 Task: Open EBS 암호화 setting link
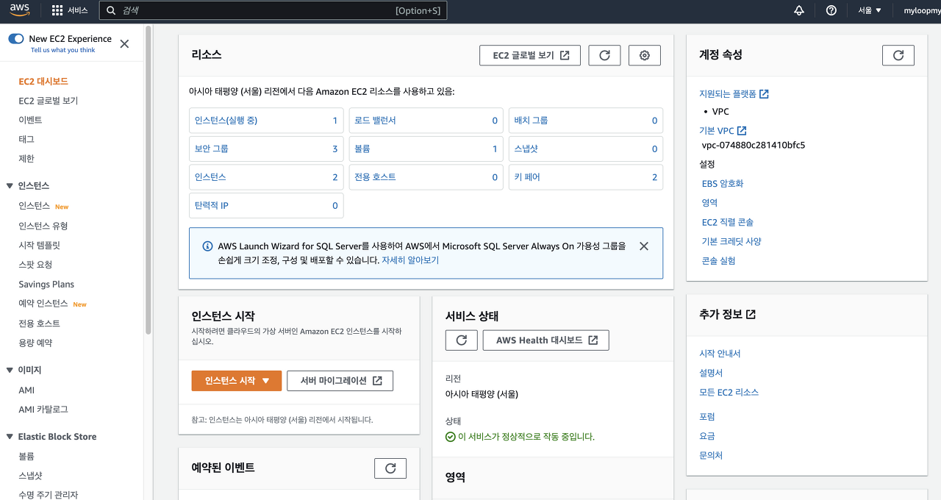click(x=723, y=184)
